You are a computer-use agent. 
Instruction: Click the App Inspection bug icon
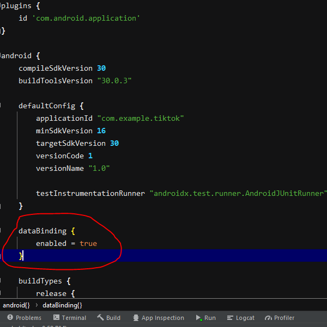click(136, 318)
